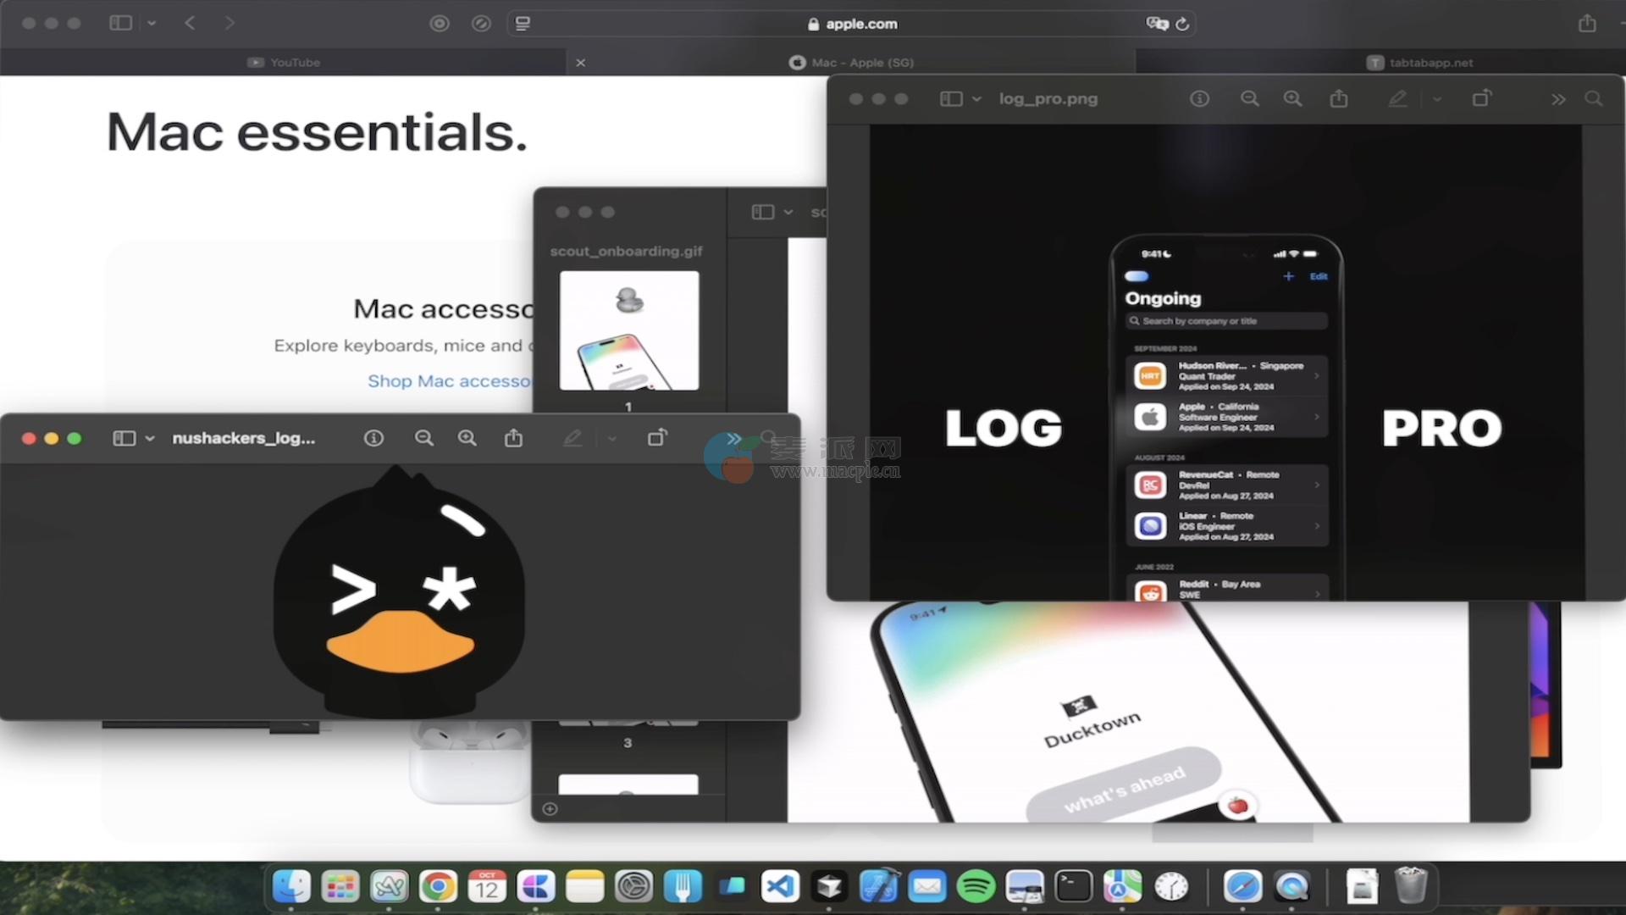The height and width of the screenshot is (915, 1626).
Task: Zoom in on log_pro.png image
Action: tap(1292, 99)
